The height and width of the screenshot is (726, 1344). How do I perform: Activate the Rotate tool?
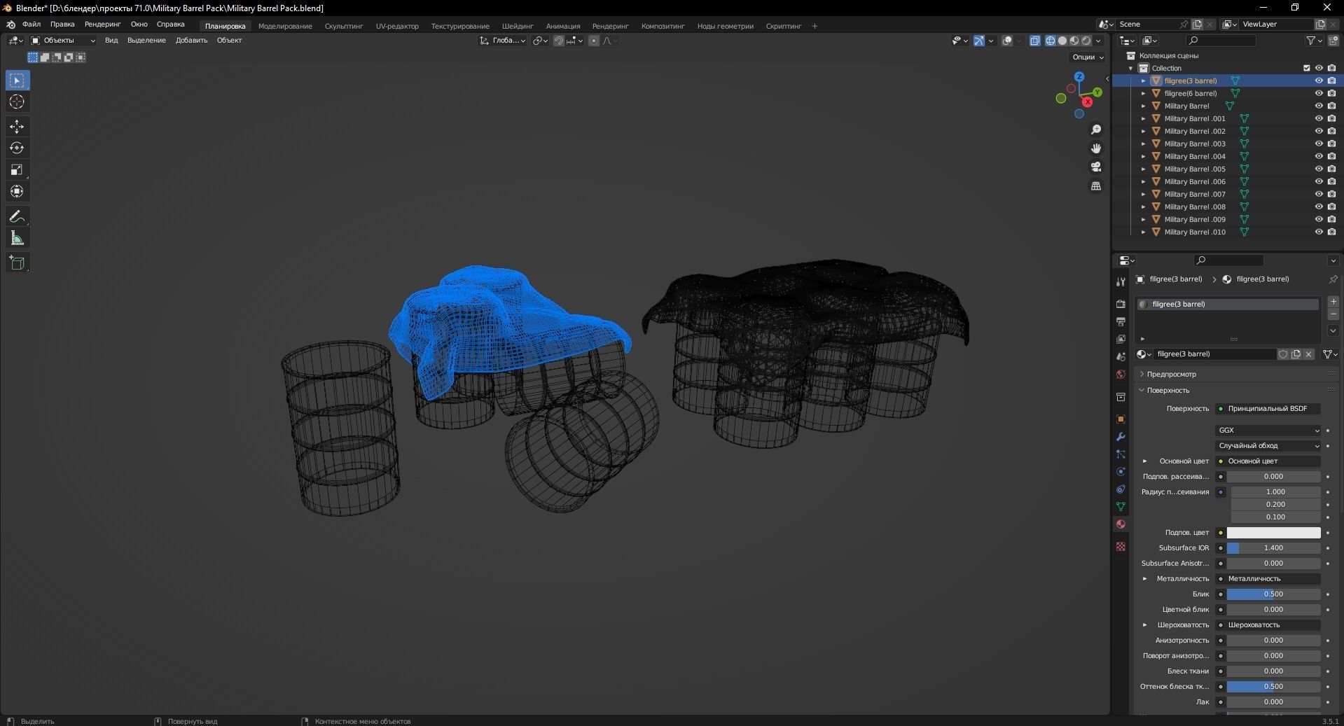tap(17, 148)
